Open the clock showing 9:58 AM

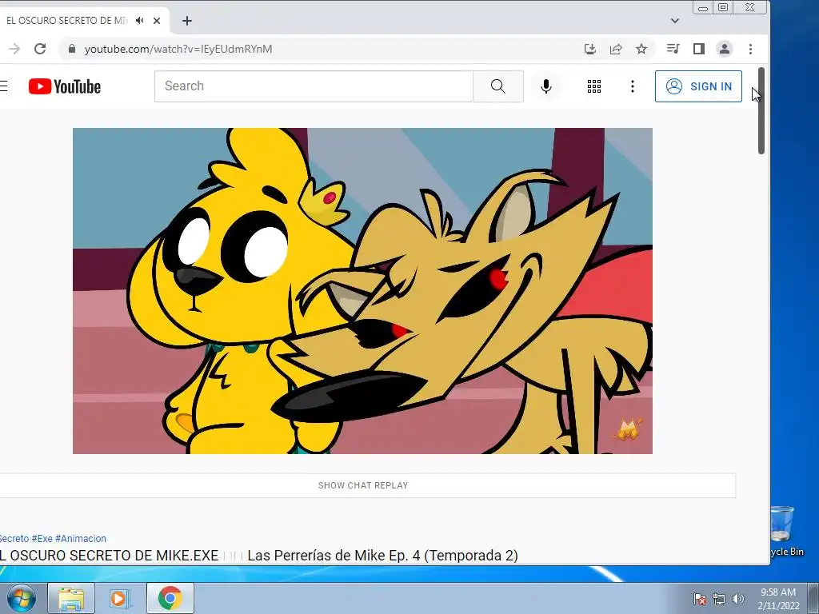(x=778, y=599)
